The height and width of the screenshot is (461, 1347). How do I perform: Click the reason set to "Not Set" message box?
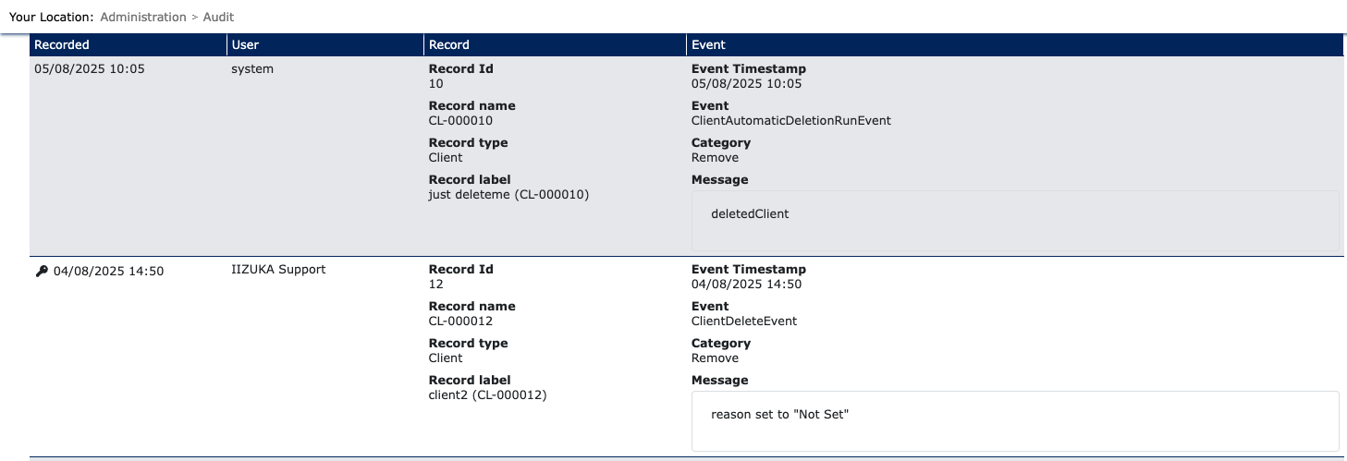click(x=1015, y=420)
